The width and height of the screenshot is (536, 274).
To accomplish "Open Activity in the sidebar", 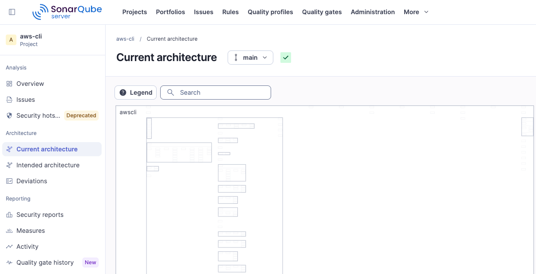I will [52, 247].
